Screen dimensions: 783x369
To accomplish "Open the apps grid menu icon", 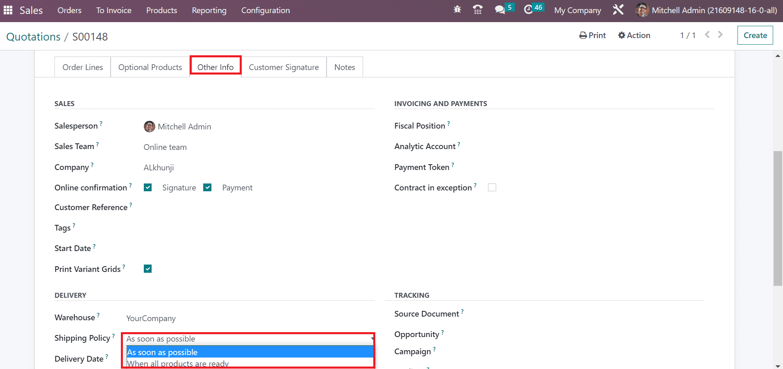I will (8, 10).
